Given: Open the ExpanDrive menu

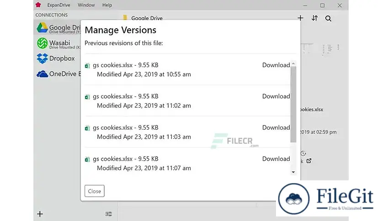Looking at the screenshot, I should pos(58,5).
